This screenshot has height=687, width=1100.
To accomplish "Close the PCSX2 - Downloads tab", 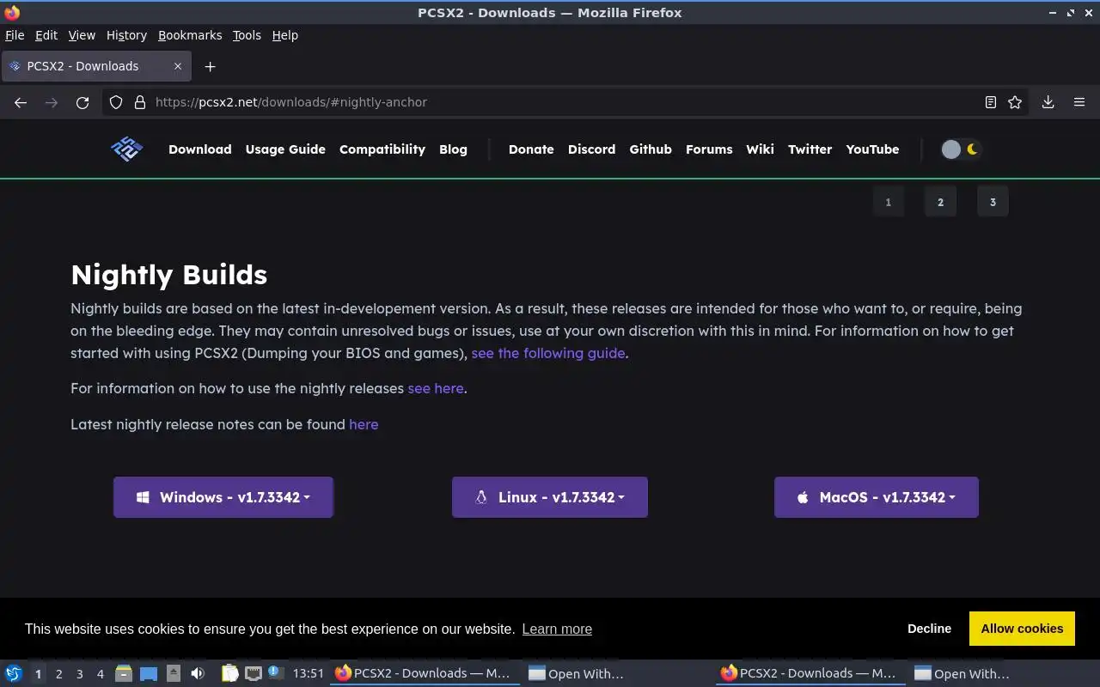I will pos(178,66).
